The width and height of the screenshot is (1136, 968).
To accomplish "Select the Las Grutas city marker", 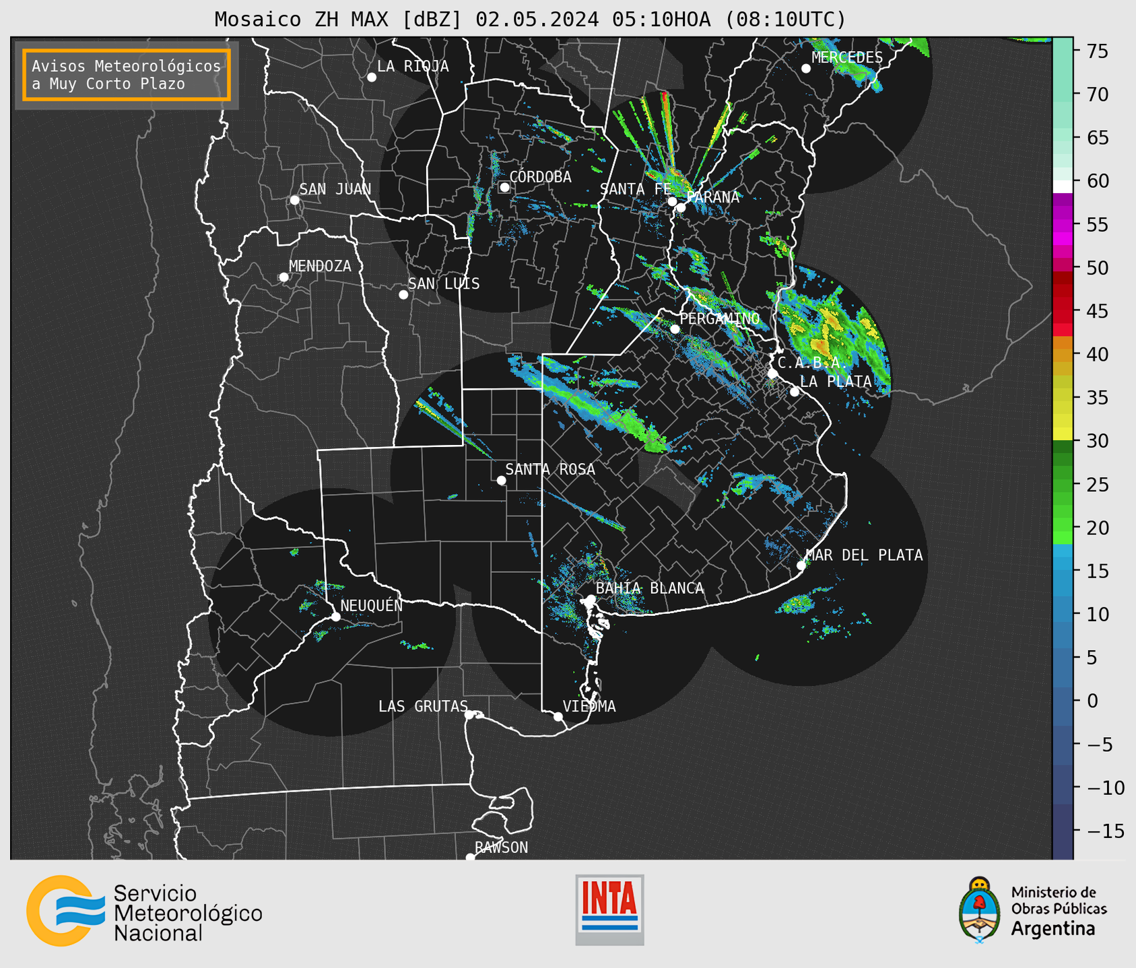I will pyautogui.click(x=469, y=715).
